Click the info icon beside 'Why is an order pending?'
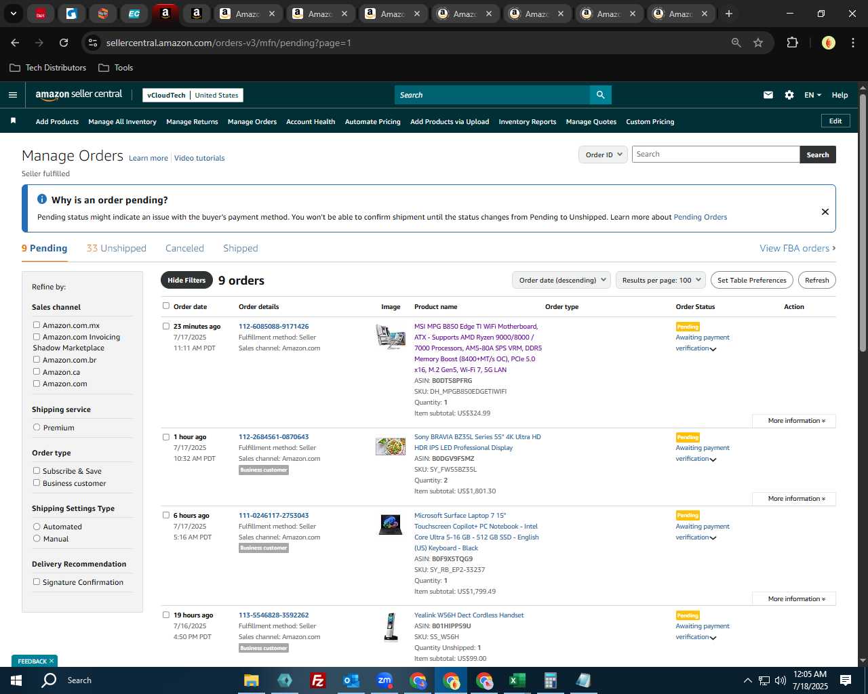Screen dimensions: 868x694 42,199
